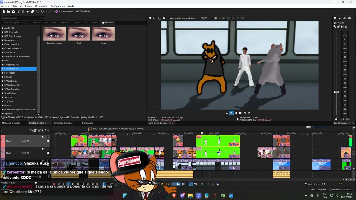Image resolution: width=356 pixels, height=200 pixels.
Task: Adjust the Master bus volume fader
Action: click(x=336, y=92)
